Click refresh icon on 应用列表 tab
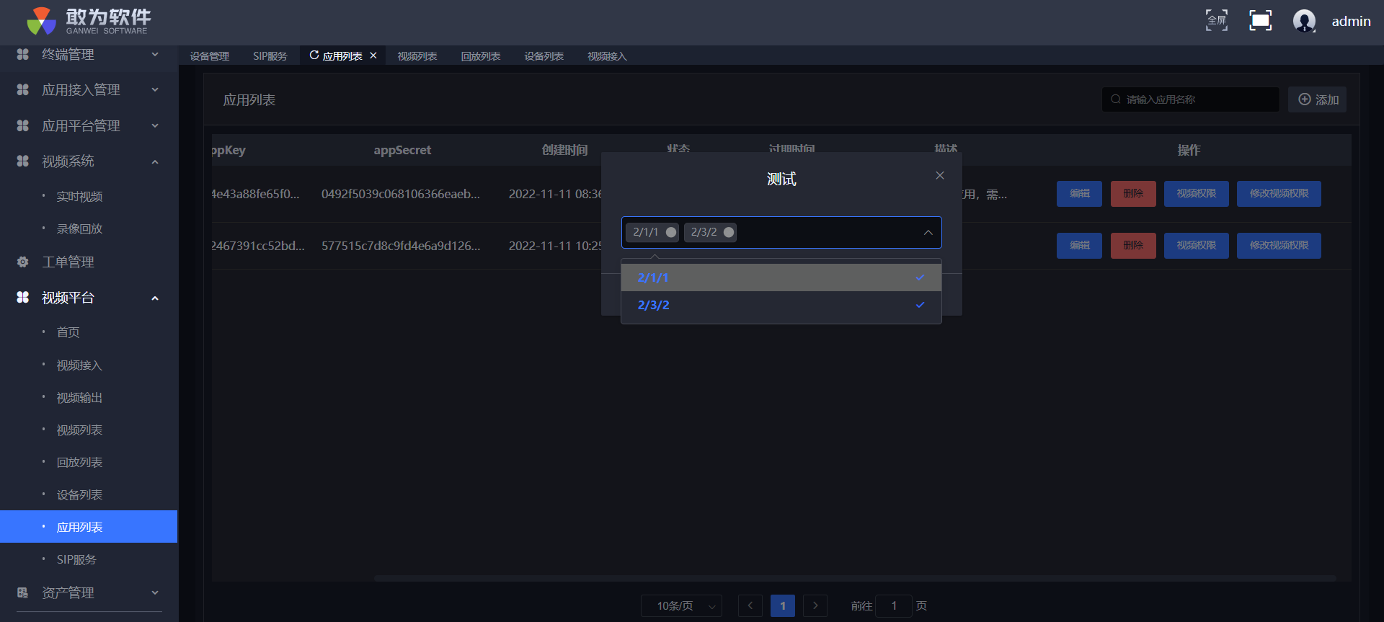The width and height of the screenshot is (1384, 622). tap(314, 55)
